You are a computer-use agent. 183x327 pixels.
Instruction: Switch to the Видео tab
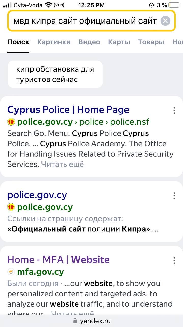(x=89, y=42)
